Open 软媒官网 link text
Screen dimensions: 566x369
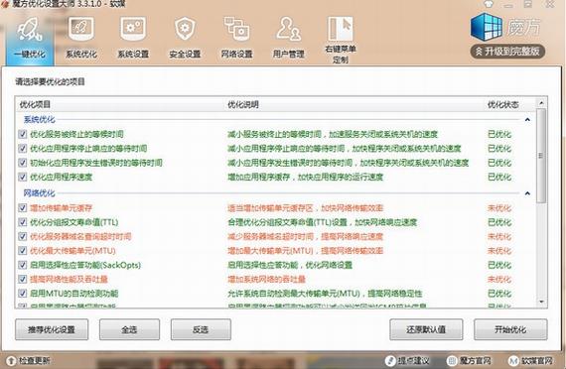coord(536,360)
